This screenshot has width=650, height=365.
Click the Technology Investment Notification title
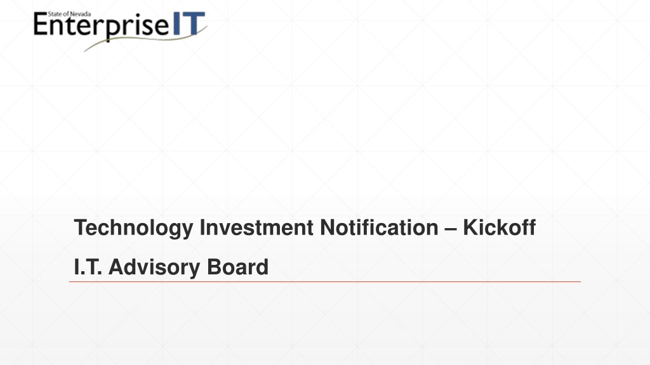coord(305,228)
